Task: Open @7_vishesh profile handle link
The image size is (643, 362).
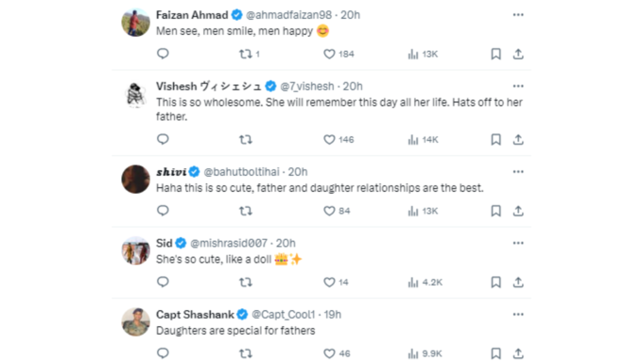Action: pyautogui.click(x=307, y=86)
